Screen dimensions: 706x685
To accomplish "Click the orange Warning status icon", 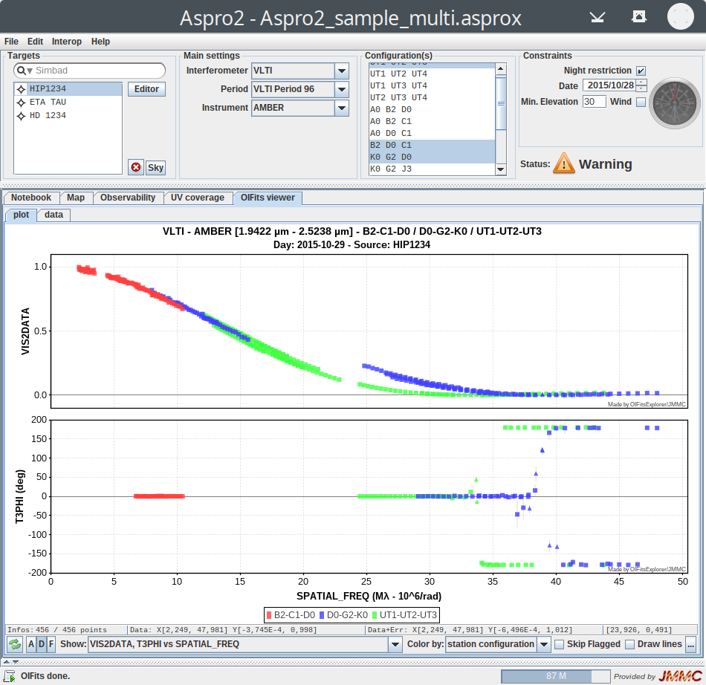I will click(564, 163).
